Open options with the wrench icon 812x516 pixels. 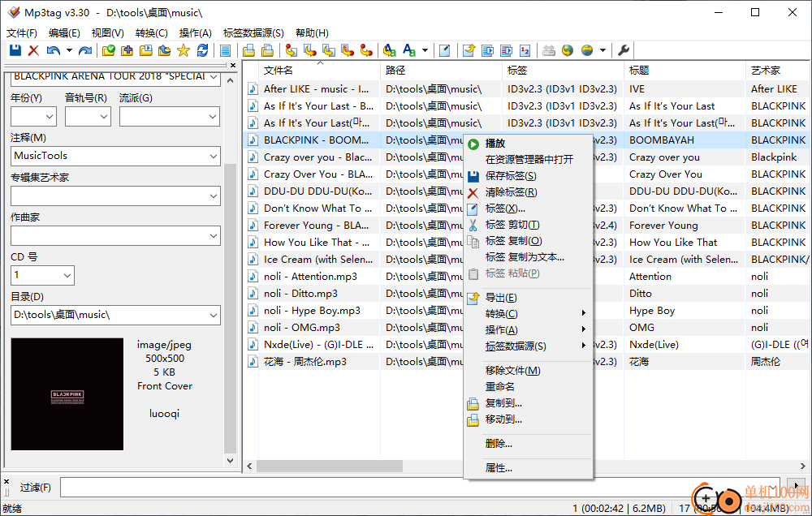click(624, 50)
